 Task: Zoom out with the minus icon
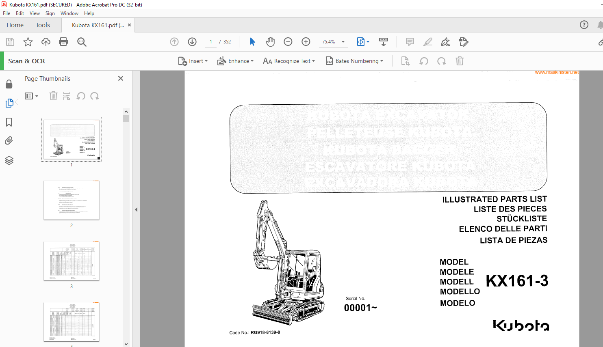pyautogui.click(x=288, y=42)
